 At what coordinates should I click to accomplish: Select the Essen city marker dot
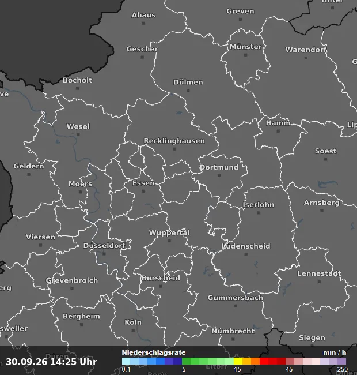143,191
